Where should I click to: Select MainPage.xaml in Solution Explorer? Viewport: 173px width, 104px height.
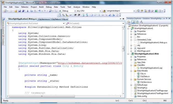click(144, 51)
